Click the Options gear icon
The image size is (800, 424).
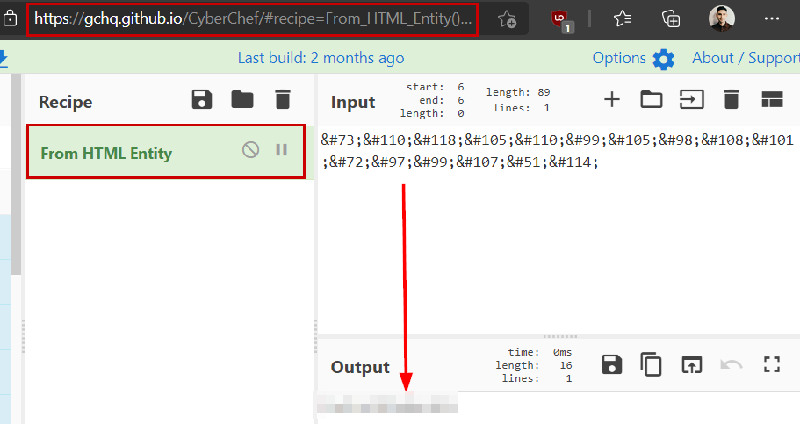coord(663,59)
